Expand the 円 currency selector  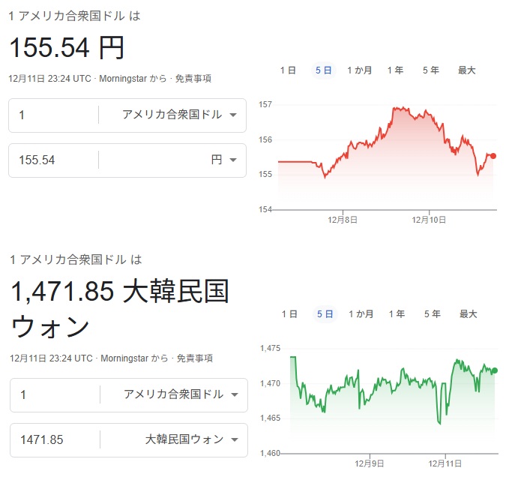[224, 160]
